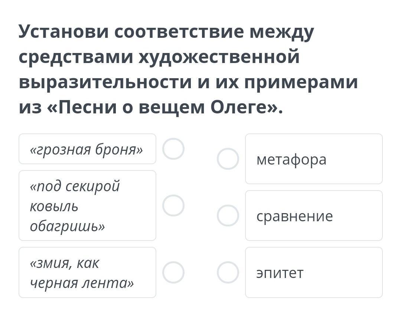Choose the метафора answer card
The width and height of the screenshot is (401, 328).
tap(314, 159)
